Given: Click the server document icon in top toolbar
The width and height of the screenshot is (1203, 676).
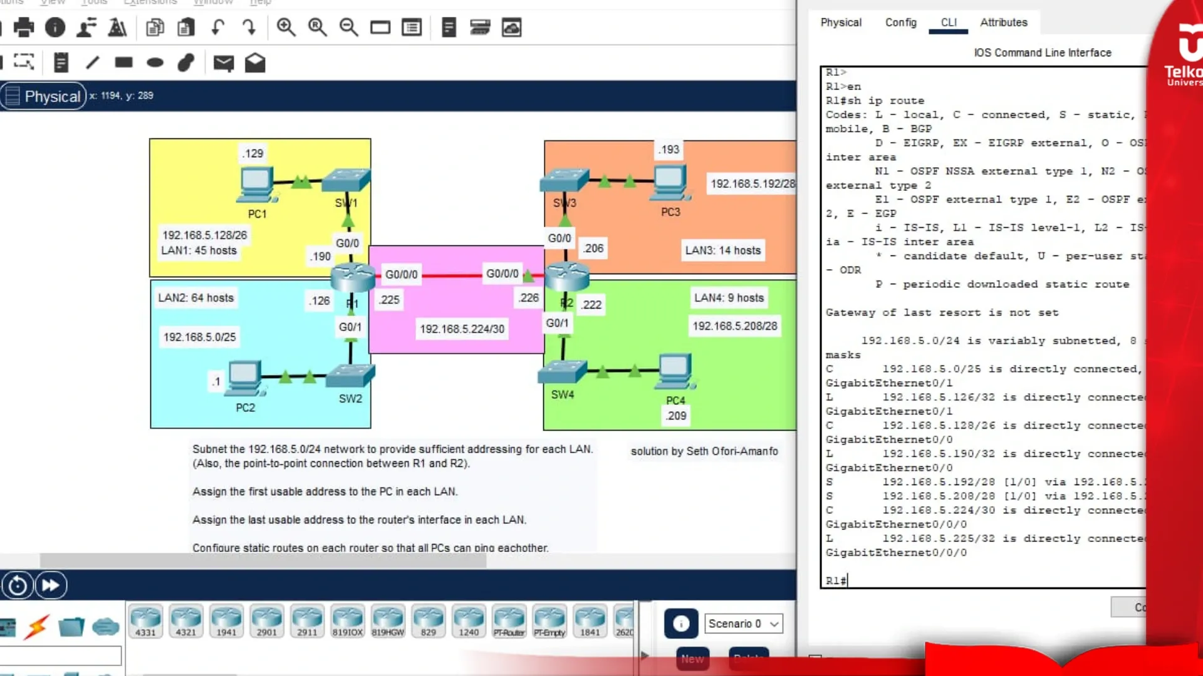Looking at the screenshot, I should click(449, 28).
